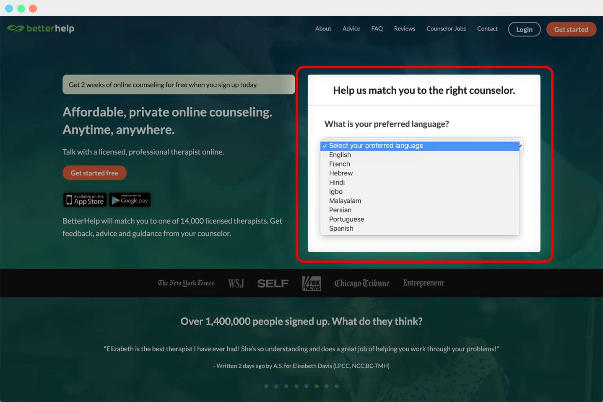This screenshot has width=603, height=402.
Task: Click the blue window close dot
Action: (9, 8)
